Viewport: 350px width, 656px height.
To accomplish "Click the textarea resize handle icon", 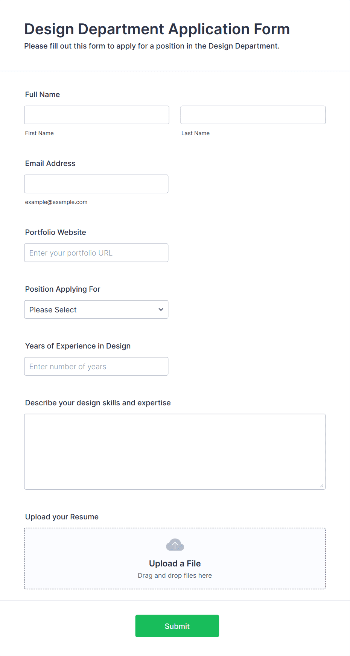I will pyautogui.click(x=322, y=486).
